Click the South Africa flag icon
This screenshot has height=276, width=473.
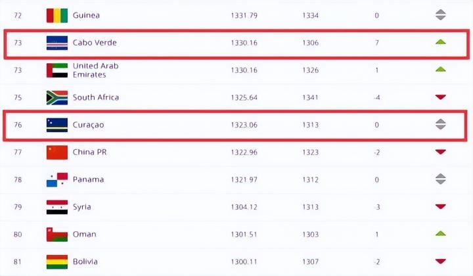point(57,97)
